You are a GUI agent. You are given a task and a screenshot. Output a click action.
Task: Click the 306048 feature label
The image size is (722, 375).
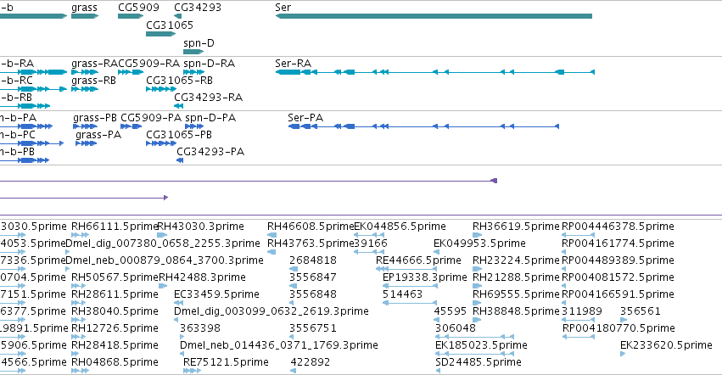coord(456,328)
